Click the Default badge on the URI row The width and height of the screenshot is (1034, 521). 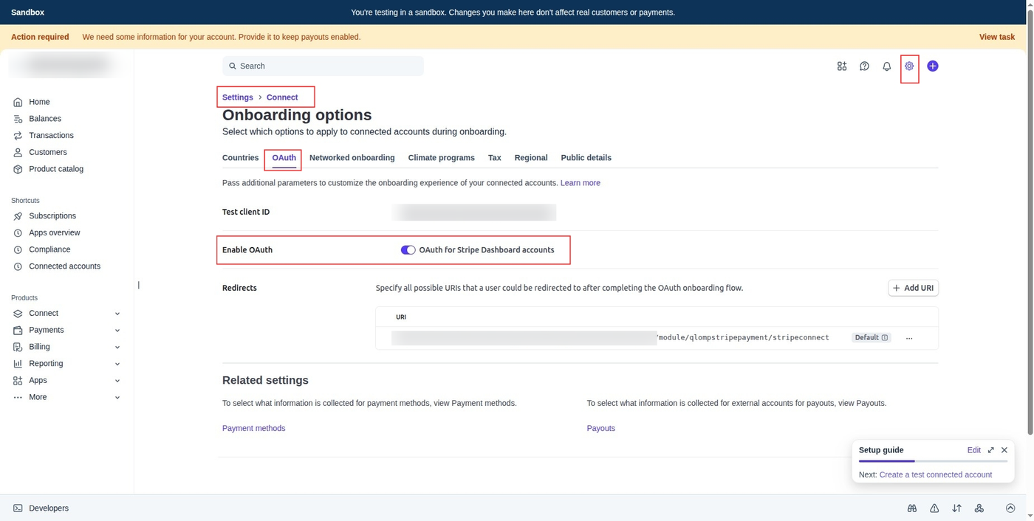coord(872,338)
